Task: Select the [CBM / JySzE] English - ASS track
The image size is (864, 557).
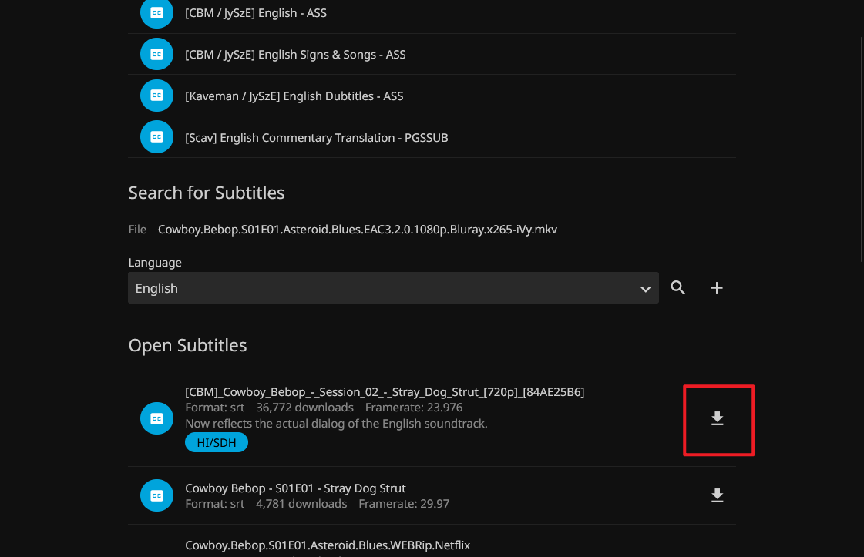Action: (x=256, y=13)
